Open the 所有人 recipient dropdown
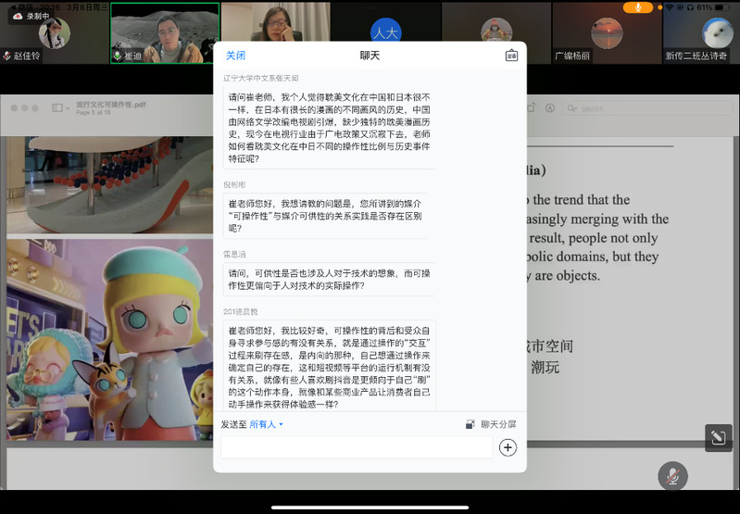Screen dimensions: 740x514 [x=267, y=424]
